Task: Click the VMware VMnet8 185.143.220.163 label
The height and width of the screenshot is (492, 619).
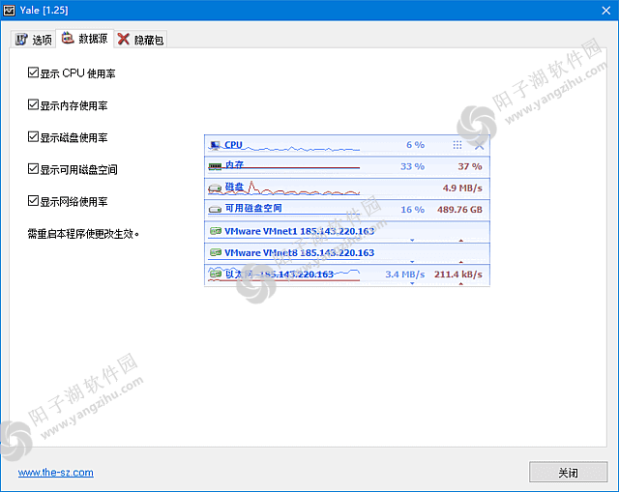Action: pyautogui.click(x=299, y=252)
